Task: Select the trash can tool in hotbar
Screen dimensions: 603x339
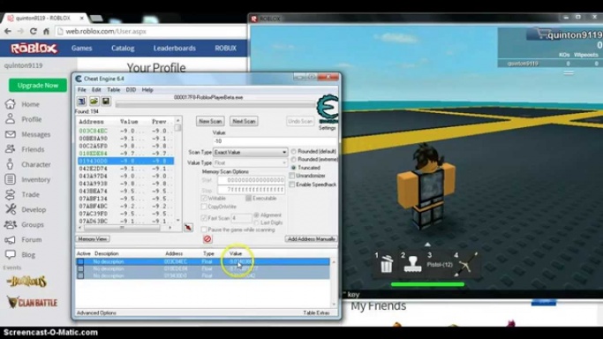Action: click(x=387, y=264)
